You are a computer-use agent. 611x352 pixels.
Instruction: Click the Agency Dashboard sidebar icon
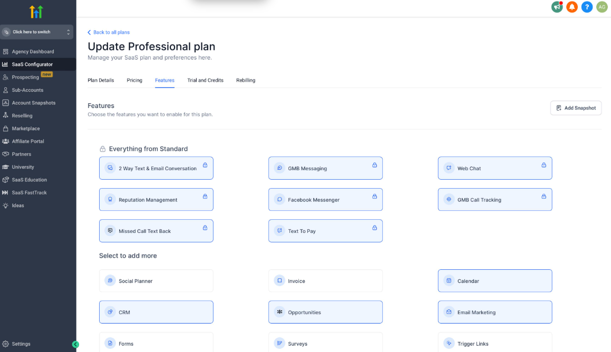(x=5, y=52)
